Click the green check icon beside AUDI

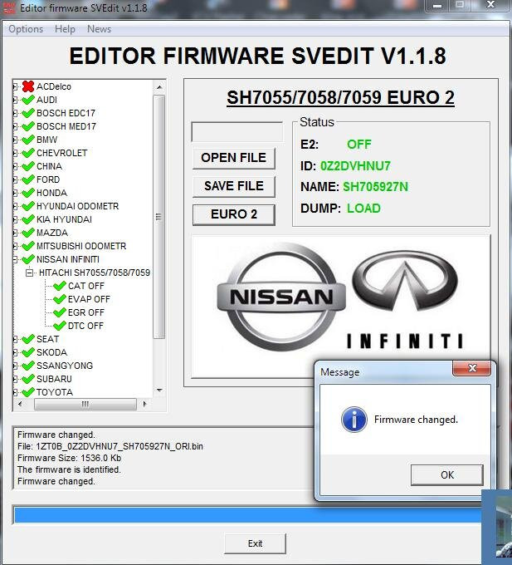click(28, 100)
